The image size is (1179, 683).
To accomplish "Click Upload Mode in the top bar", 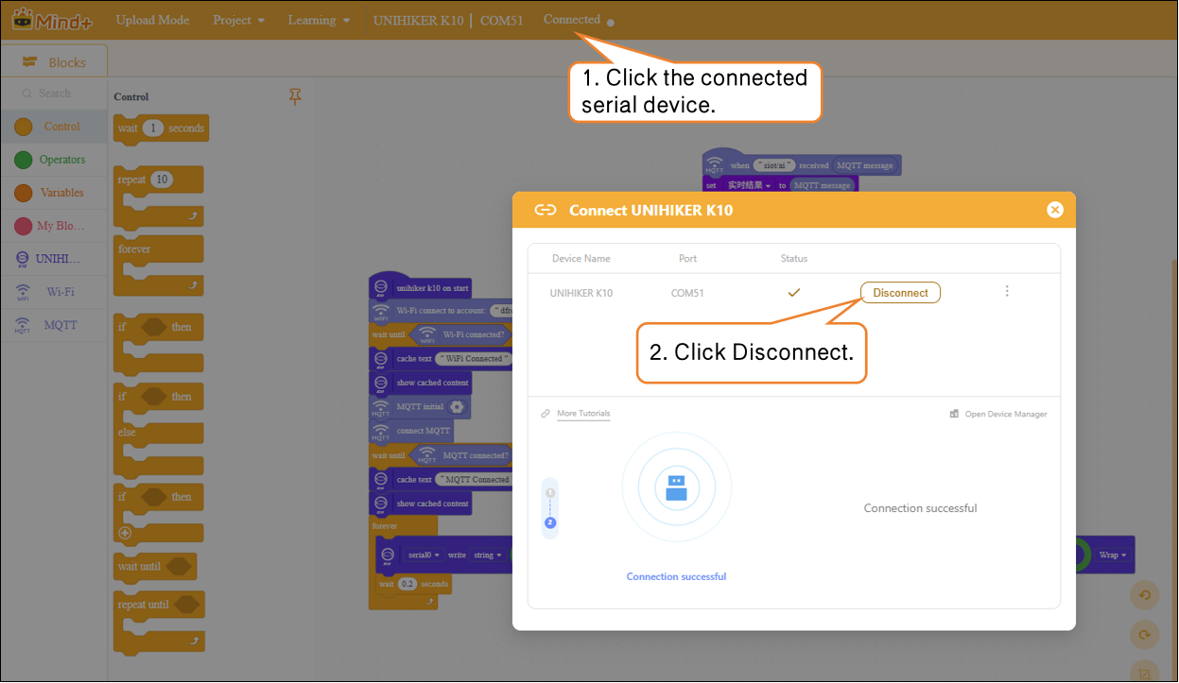I will (152, 20).
